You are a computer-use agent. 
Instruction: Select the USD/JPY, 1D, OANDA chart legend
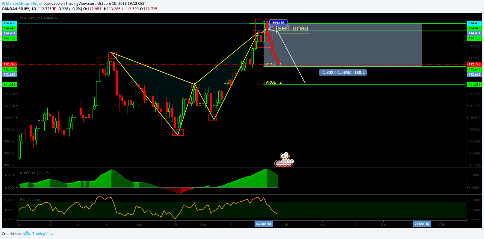[x=38, y=18]
